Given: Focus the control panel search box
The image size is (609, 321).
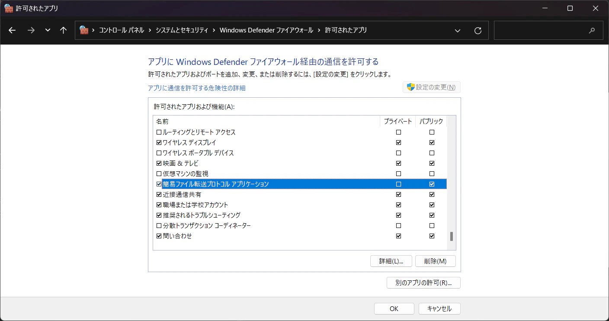Looking at the screenshot, I should pos(548,30).
